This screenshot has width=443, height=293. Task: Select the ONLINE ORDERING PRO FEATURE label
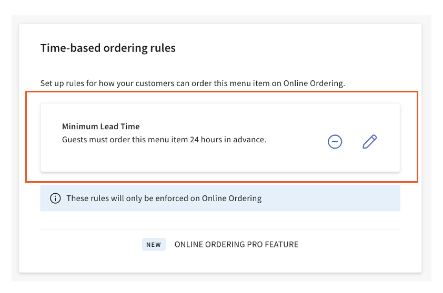[236, 245]
